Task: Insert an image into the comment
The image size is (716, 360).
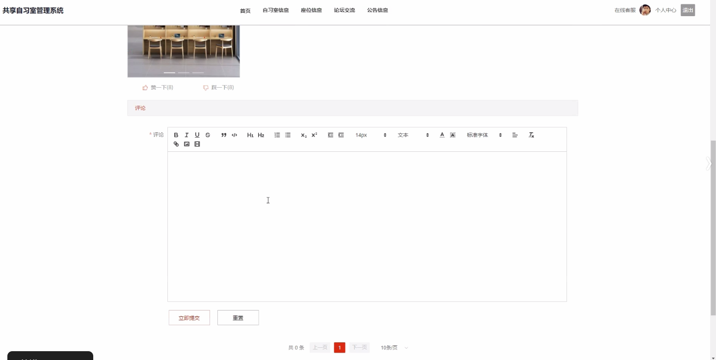Action: point(186,144)
